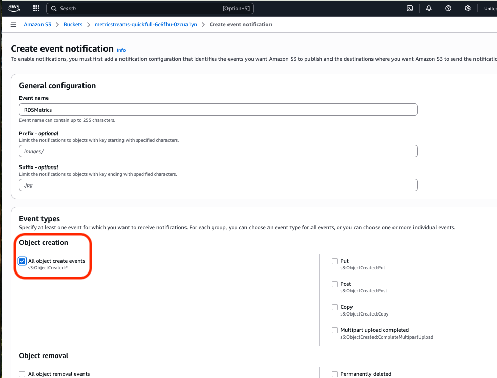
Task: Go to Buckets breadcrumb link
Action: pyautogui.click(x=73, y=25)
